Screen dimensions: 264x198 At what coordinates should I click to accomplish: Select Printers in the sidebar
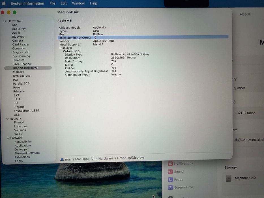18,91
